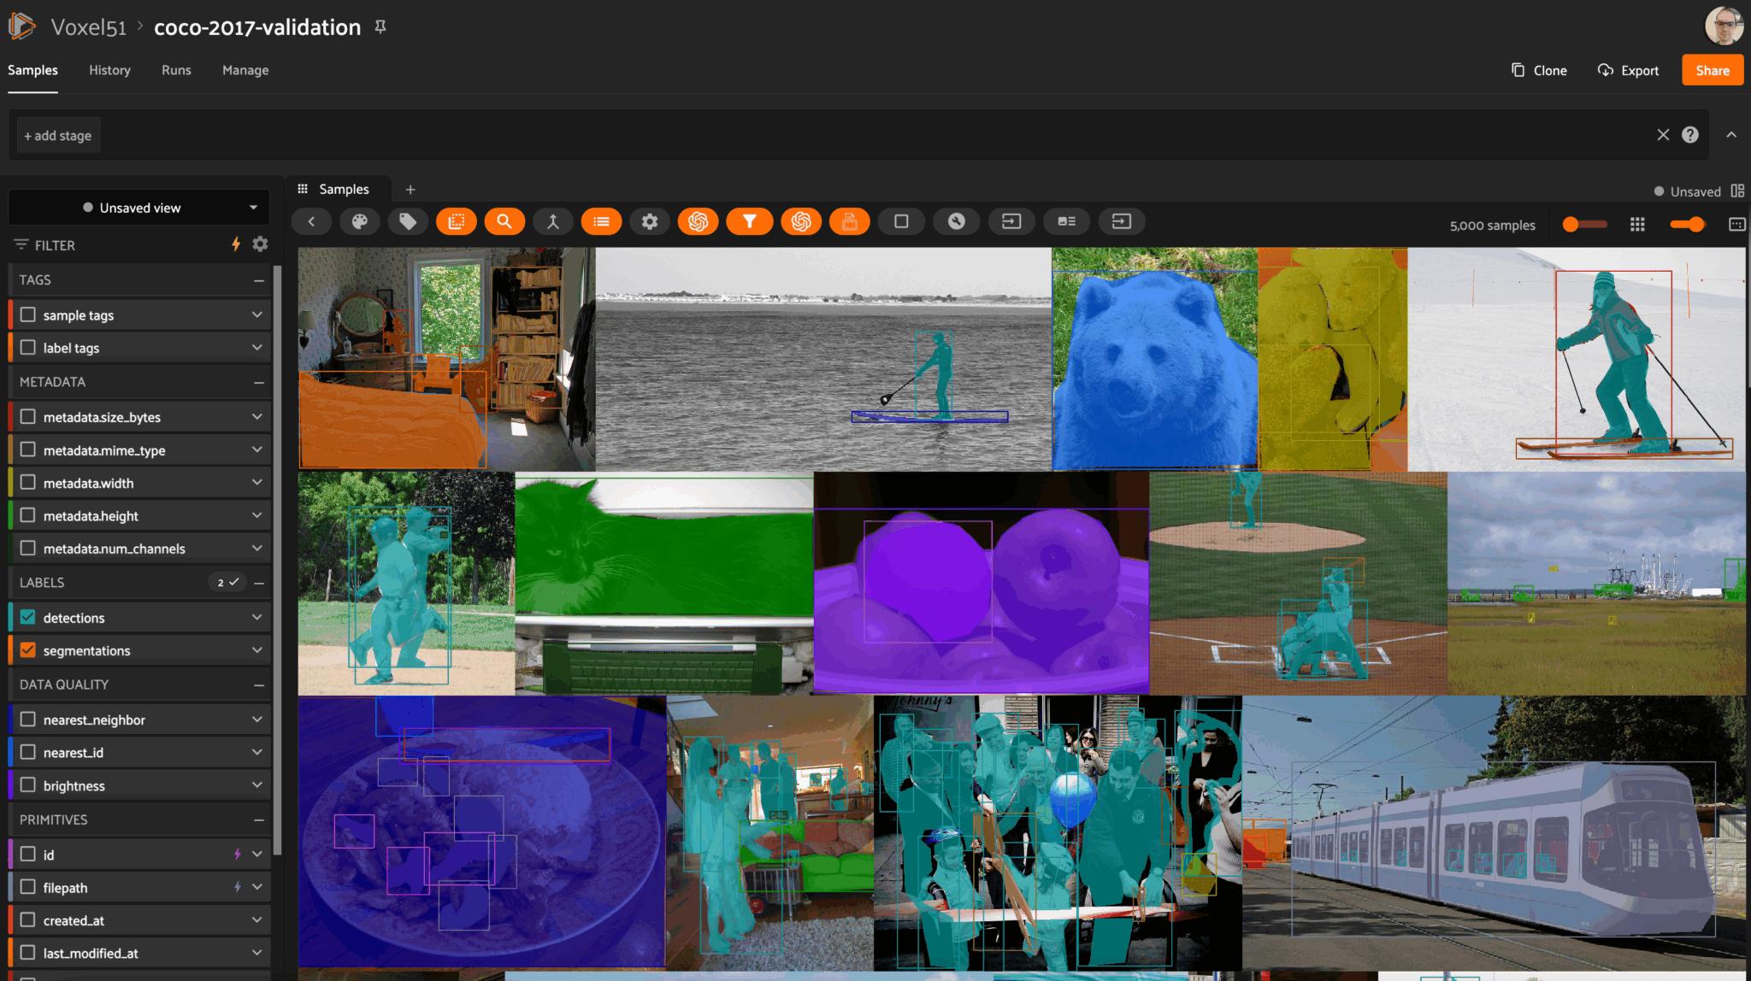The width and height of the screenshot is (1751, 981).
Task: Click help question mark icon
Action: 1689,135
